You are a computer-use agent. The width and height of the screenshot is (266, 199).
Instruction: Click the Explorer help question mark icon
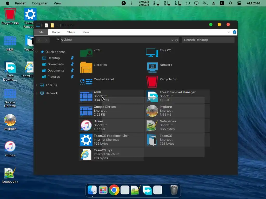pyautogui.click(x=235, y=32)
